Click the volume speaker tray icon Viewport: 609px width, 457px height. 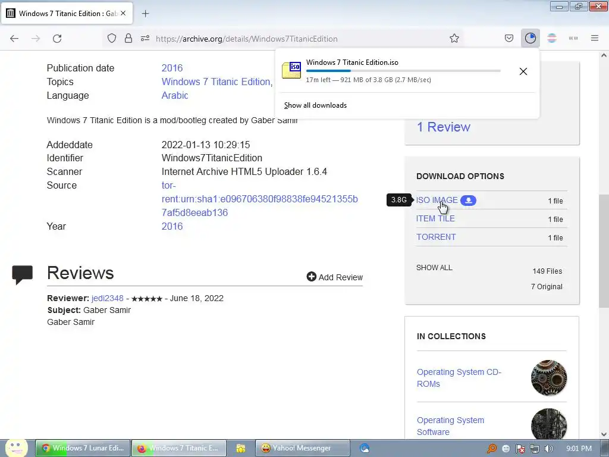(548, 449)
